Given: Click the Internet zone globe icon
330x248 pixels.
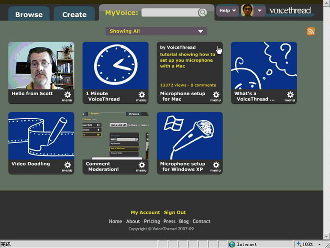Looking at the screenshot, I should [232, 245].
